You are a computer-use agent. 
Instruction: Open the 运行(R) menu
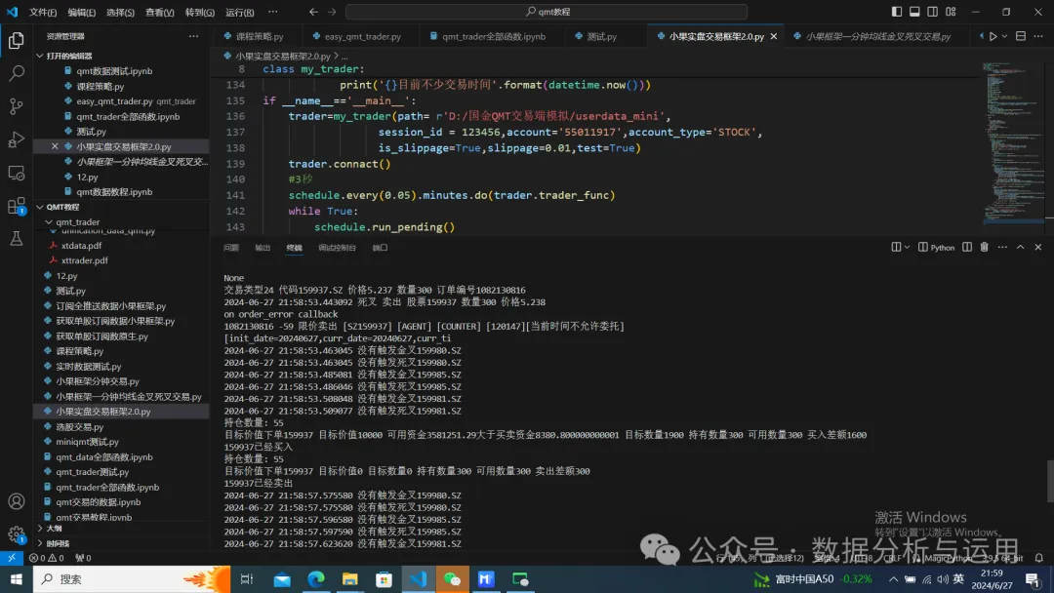pos(239,12)
